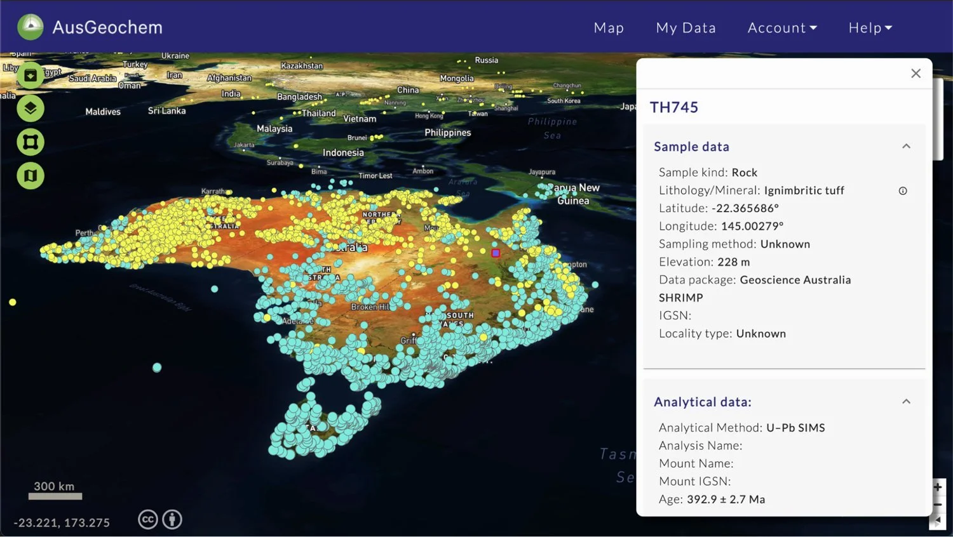
Task: Click the Papua New Guinea map label
Action: coord(574,194)
